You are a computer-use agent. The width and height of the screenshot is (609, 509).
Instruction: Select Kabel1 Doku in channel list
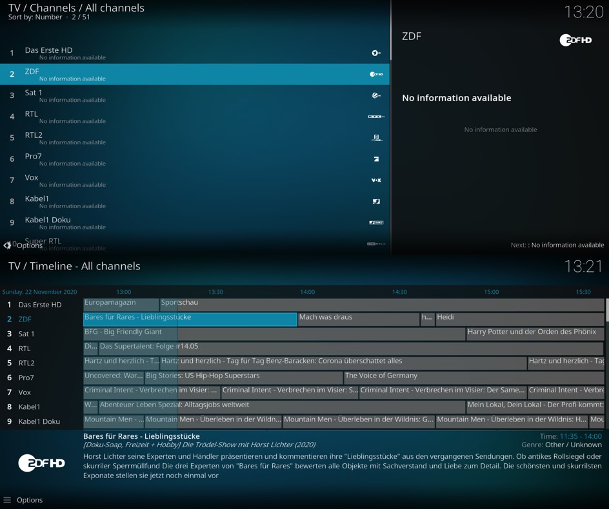(x=195, y=223)
